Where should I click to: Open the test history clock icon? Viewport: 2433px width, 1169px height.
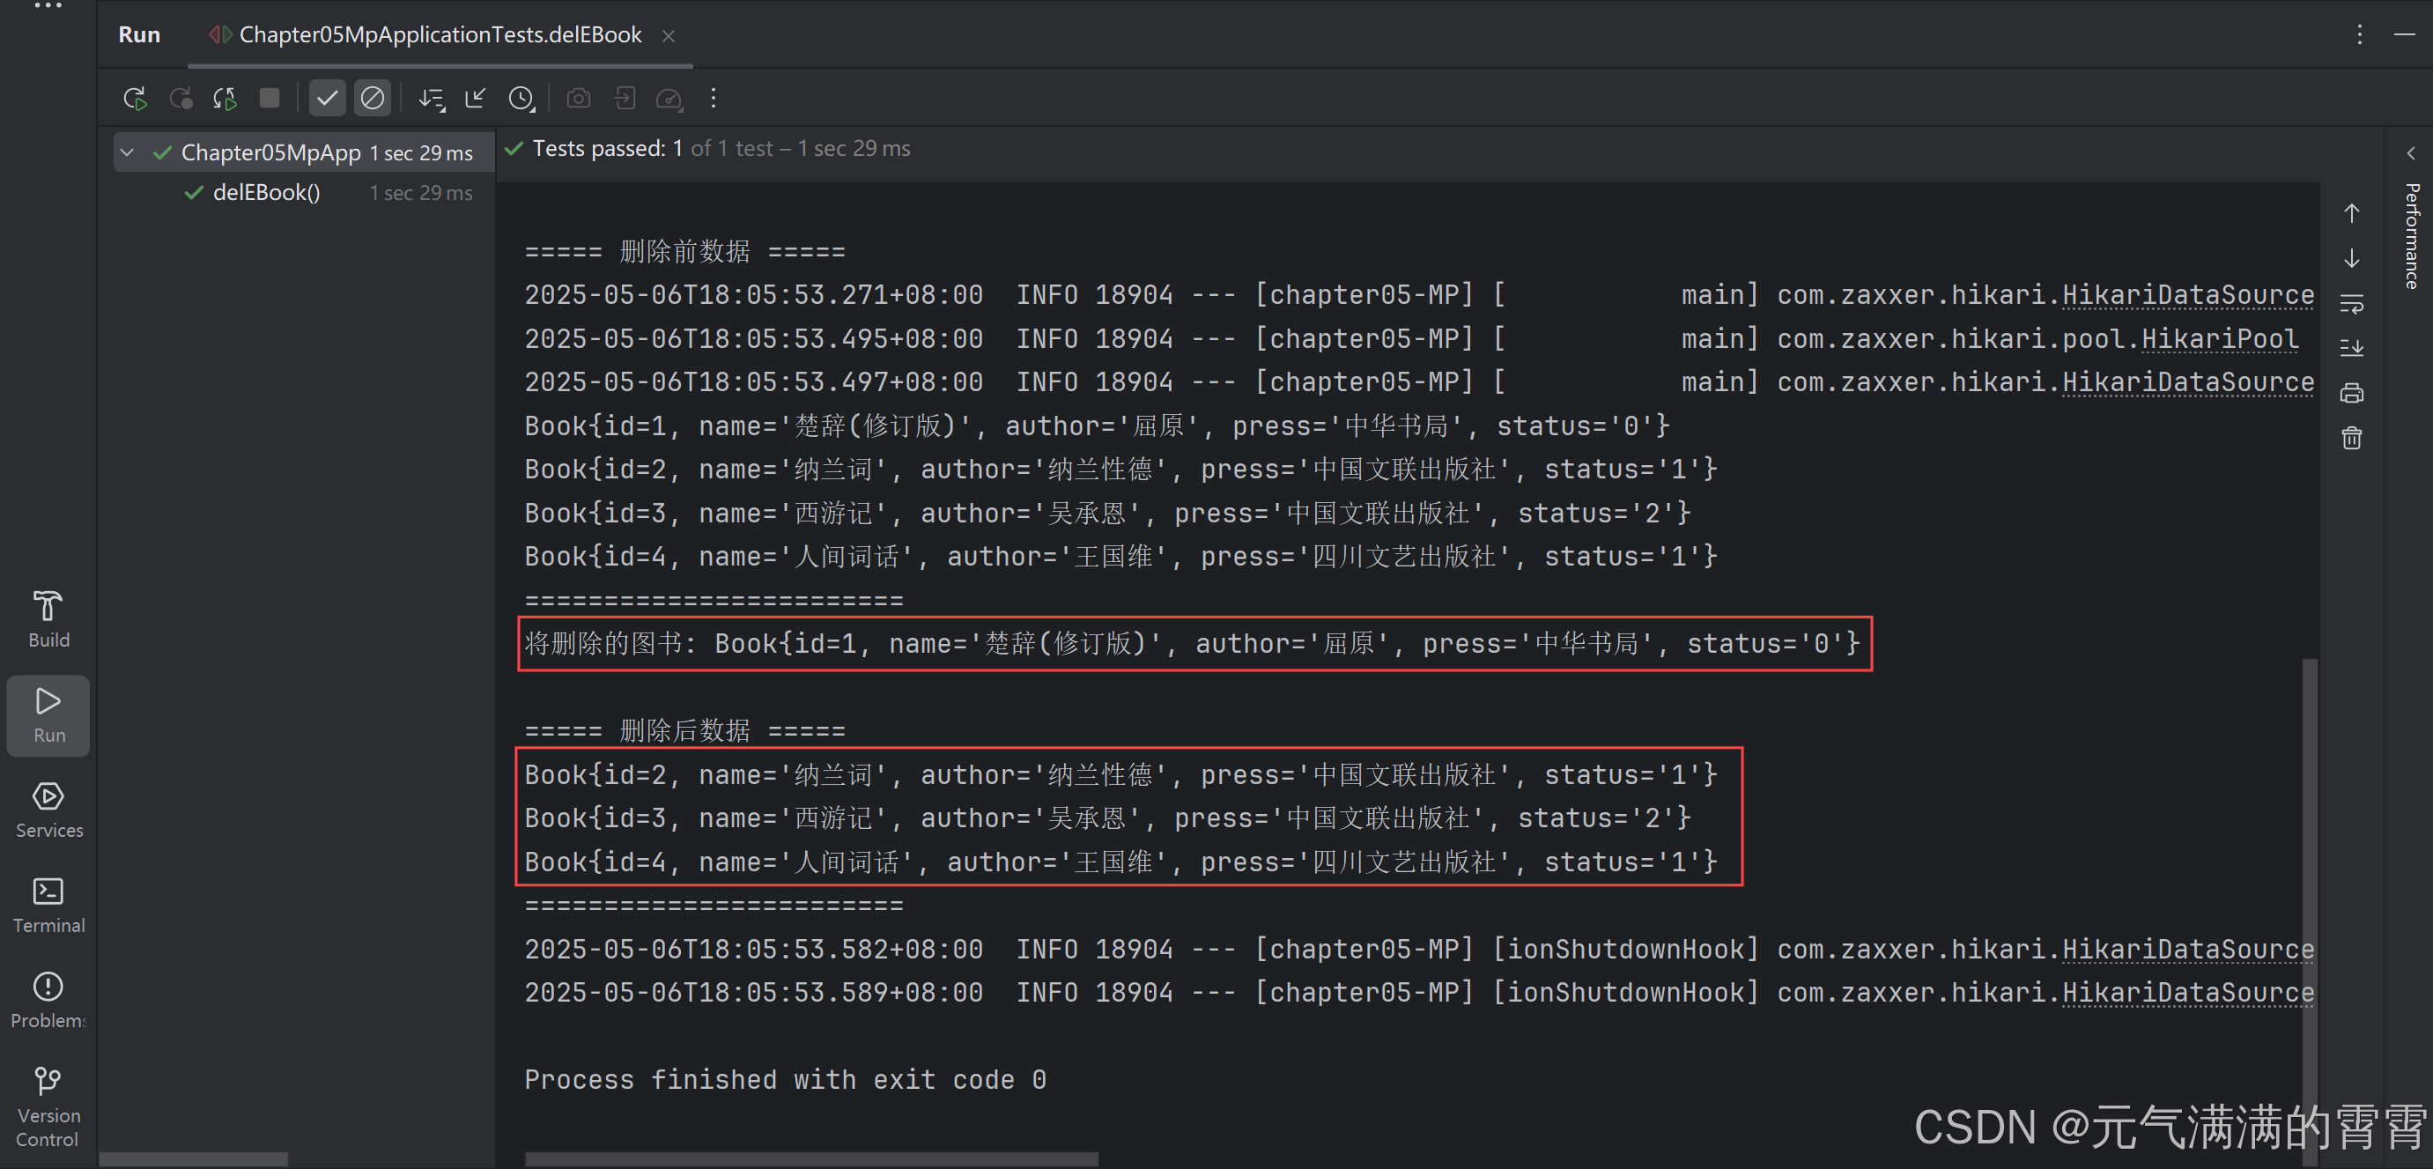pyautogui.click(x=521, y=98)
